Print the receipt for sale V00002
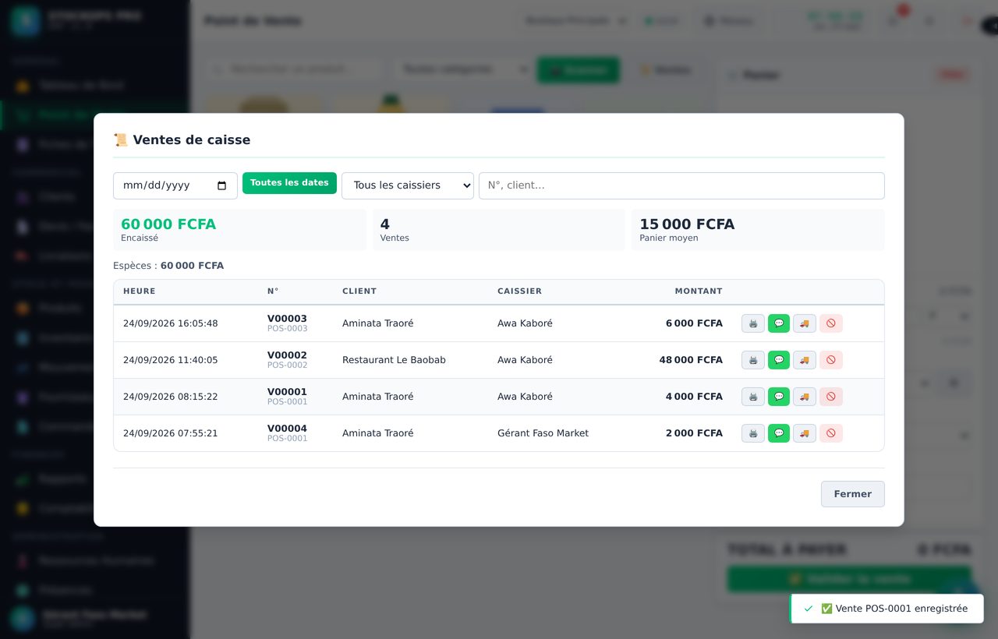998x639 pixels. point(753,360)
